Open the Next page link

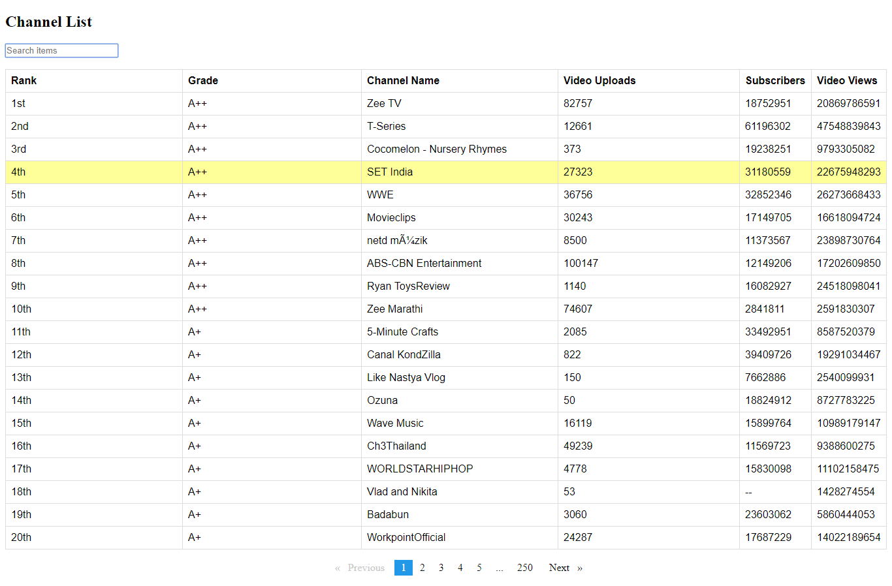pos(565,568)
